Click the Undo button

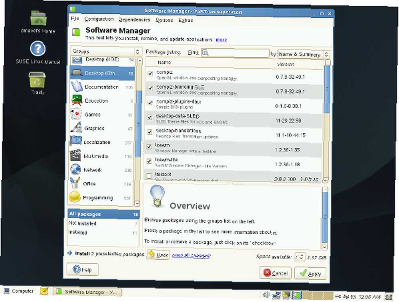click(158, 255)
